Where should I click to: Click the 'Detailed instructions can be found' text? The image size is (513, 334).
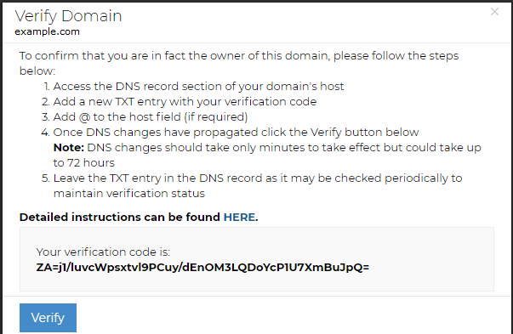[x=120, y=218]
